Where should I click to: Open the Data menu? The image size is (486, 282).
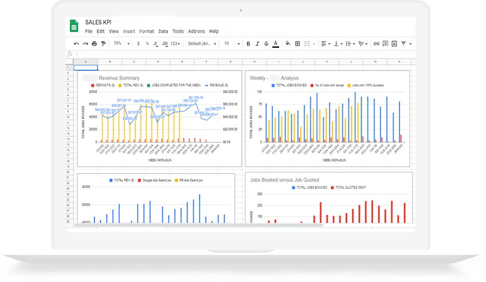[163, 31]
